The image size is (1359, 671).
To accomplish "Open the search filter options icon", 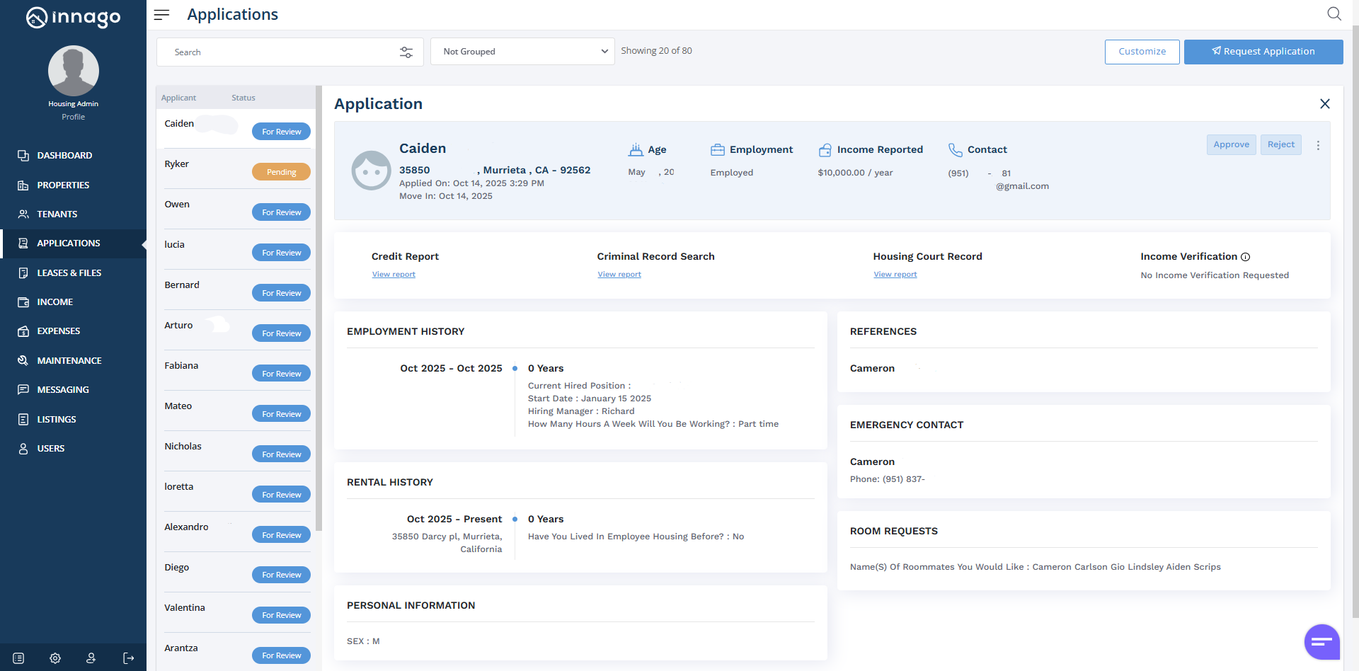I will pyautogui.click(x=406, y=52).
